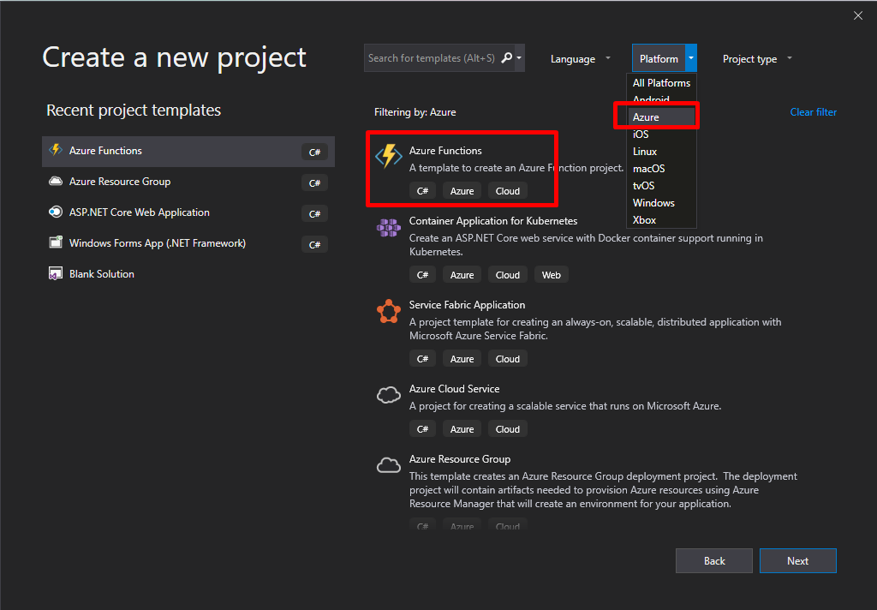Screen dimensions: 877x610
Task: Choose Windows from the platform list
Action: pyautogui.click(x=661, y=203)
